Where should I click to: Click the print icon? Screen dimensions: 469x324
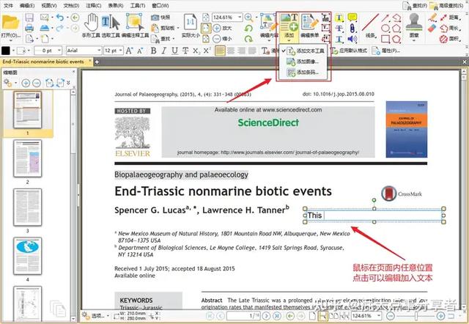pos(29,28)
